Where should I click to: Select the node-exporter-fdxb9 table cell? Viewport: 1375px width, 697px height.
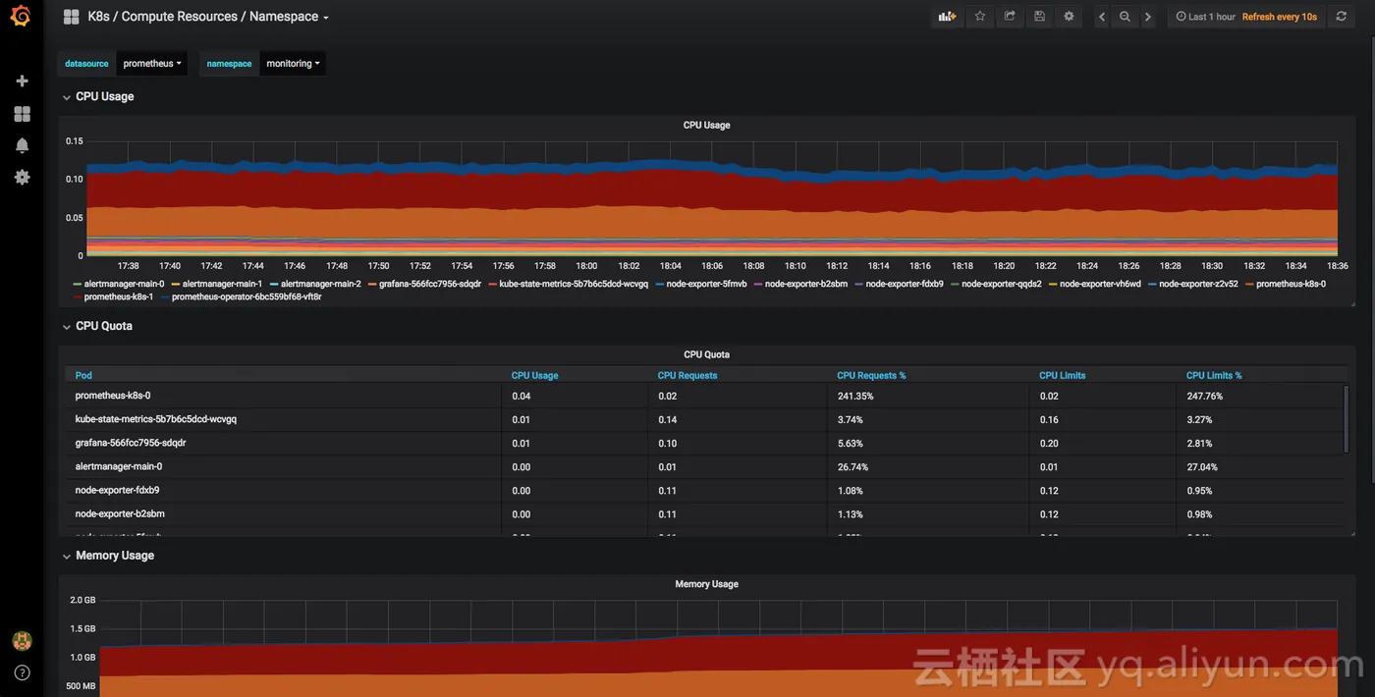pos(284,490)
